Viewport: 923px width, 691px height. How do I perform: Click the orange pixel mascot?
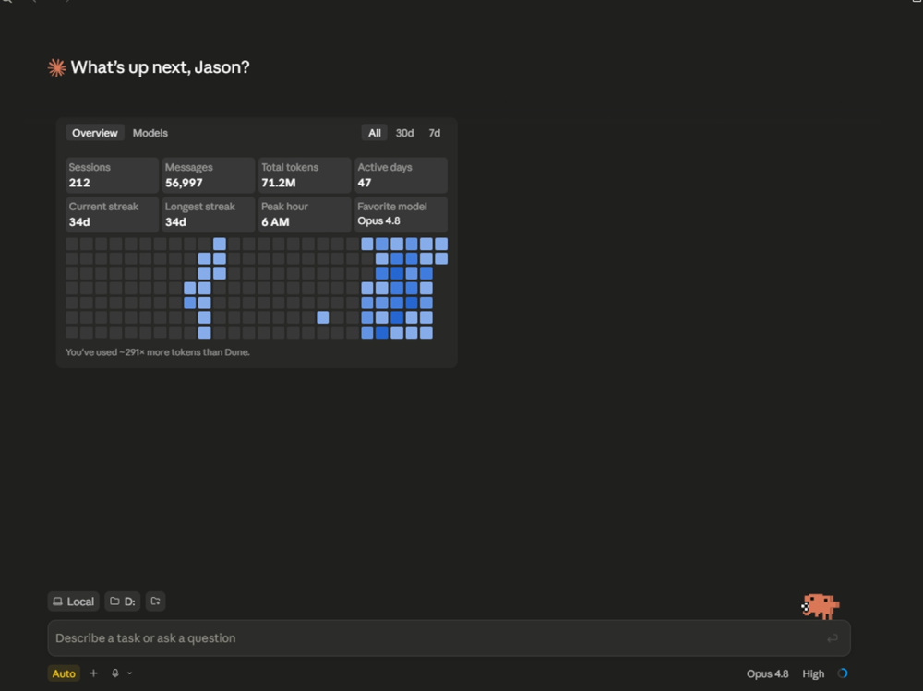(x=821, y=606)
